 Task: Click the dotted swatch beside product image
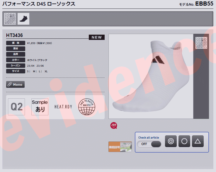pyautogui.click(x=201, y=43)
